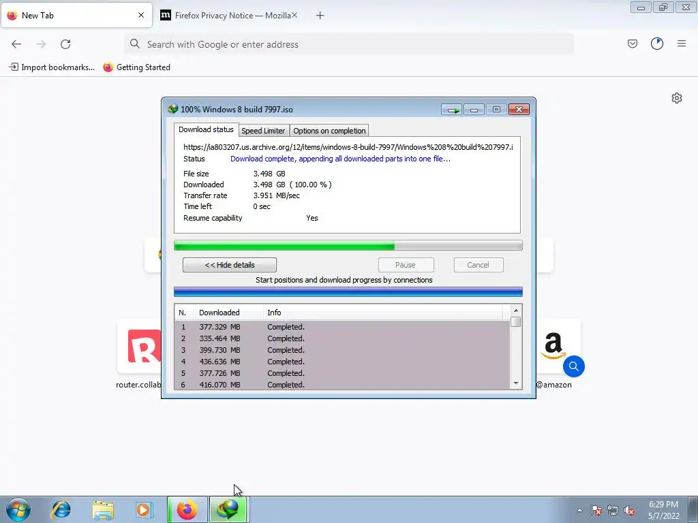The width and height of the screenshot is (698, 523).
Task: Launch Internet Explorer from the taskbar
Action: coord(61,509)
